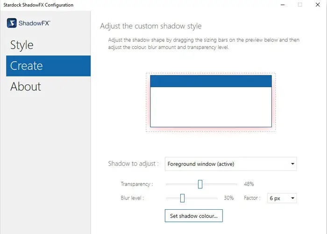Click the Transparency slider handle

(x=200, y=184)
